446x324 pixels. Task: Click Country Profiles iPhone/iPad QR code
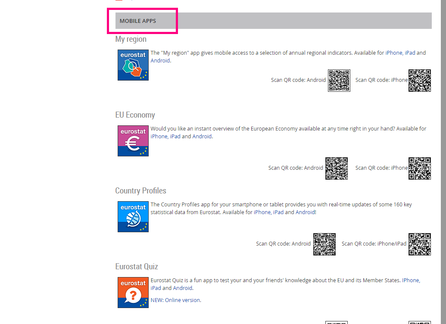420,244
